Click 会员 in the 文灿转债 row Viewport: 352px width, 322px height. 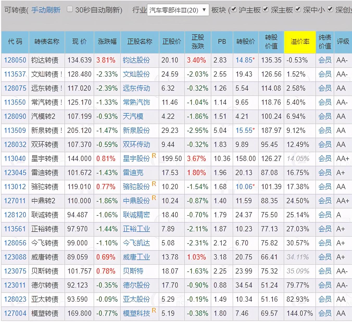324,74
